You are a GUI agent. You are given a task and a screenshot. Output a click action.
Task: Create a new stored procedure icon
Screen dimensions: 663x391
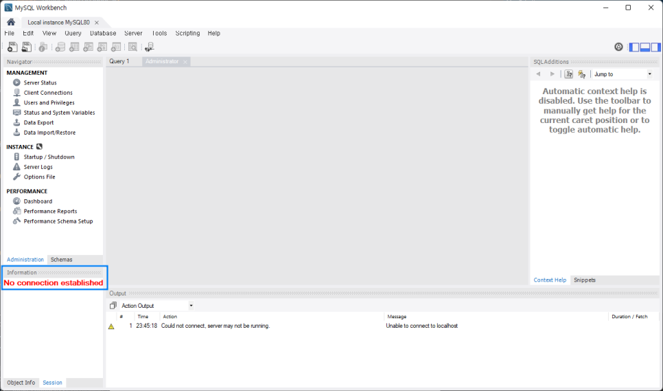(x=102, y=47)
